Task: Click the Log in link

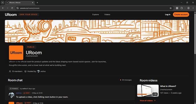Action: tap(168, 14)
